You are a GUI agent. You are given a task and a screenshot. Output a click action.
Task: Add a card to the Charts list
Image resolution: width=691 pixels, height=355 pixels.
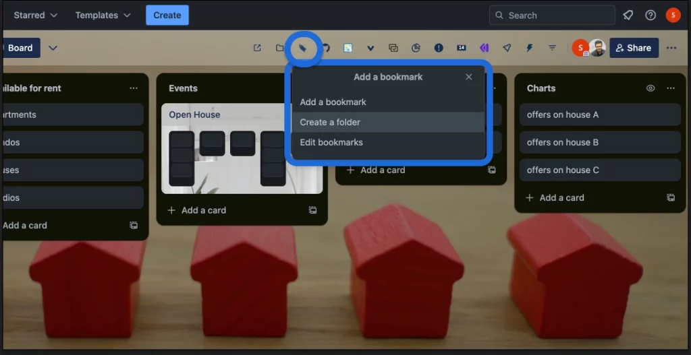(x=555, y=197)
